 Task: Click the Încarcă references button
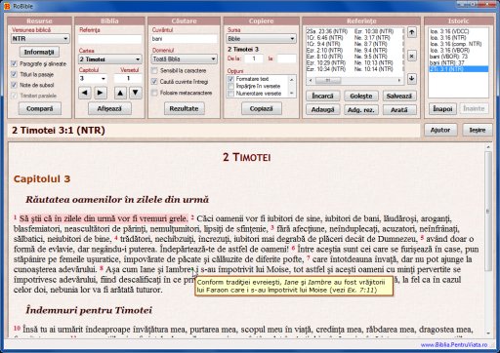click(323, 96)
